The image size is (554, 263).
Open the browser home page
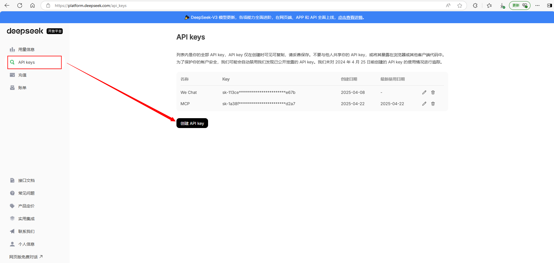click(33, 5)
